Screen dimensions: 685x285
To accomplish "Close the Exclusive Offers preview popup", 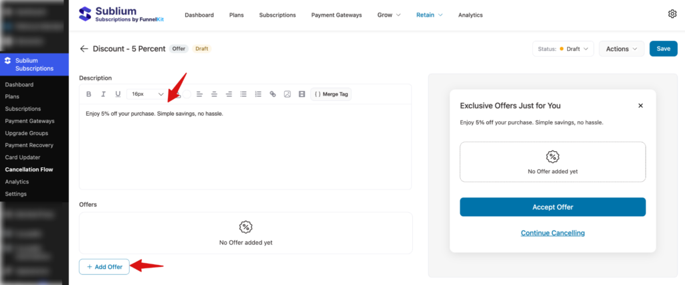I will [x=640, y=106].
